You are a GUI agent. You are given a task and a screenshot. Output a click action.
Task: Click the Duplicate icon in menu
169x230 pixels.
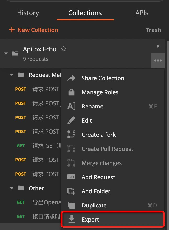(x=71, y=205)
